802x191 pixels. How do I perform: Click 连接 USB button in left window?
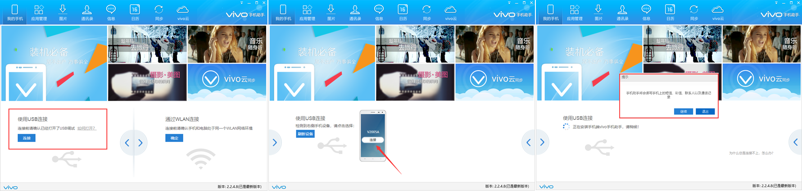pos(27,138)
